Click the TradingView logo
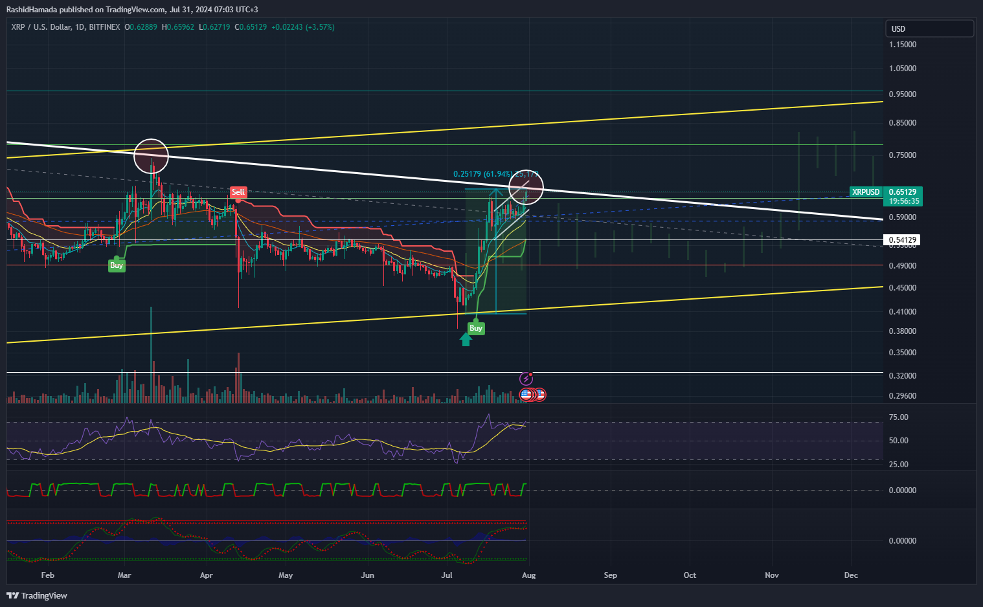 coord(37,595)
